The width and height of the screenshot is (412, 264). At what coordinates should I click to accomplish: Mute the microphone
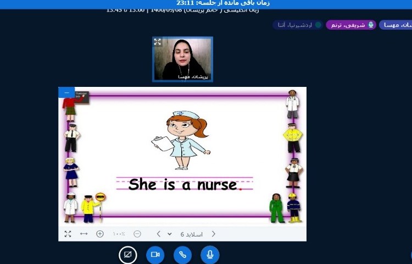(210, 255)
